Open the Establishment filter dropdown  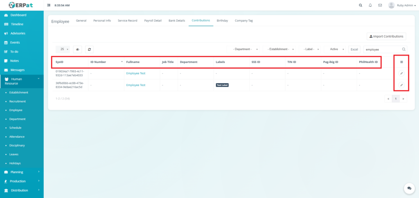280,49
